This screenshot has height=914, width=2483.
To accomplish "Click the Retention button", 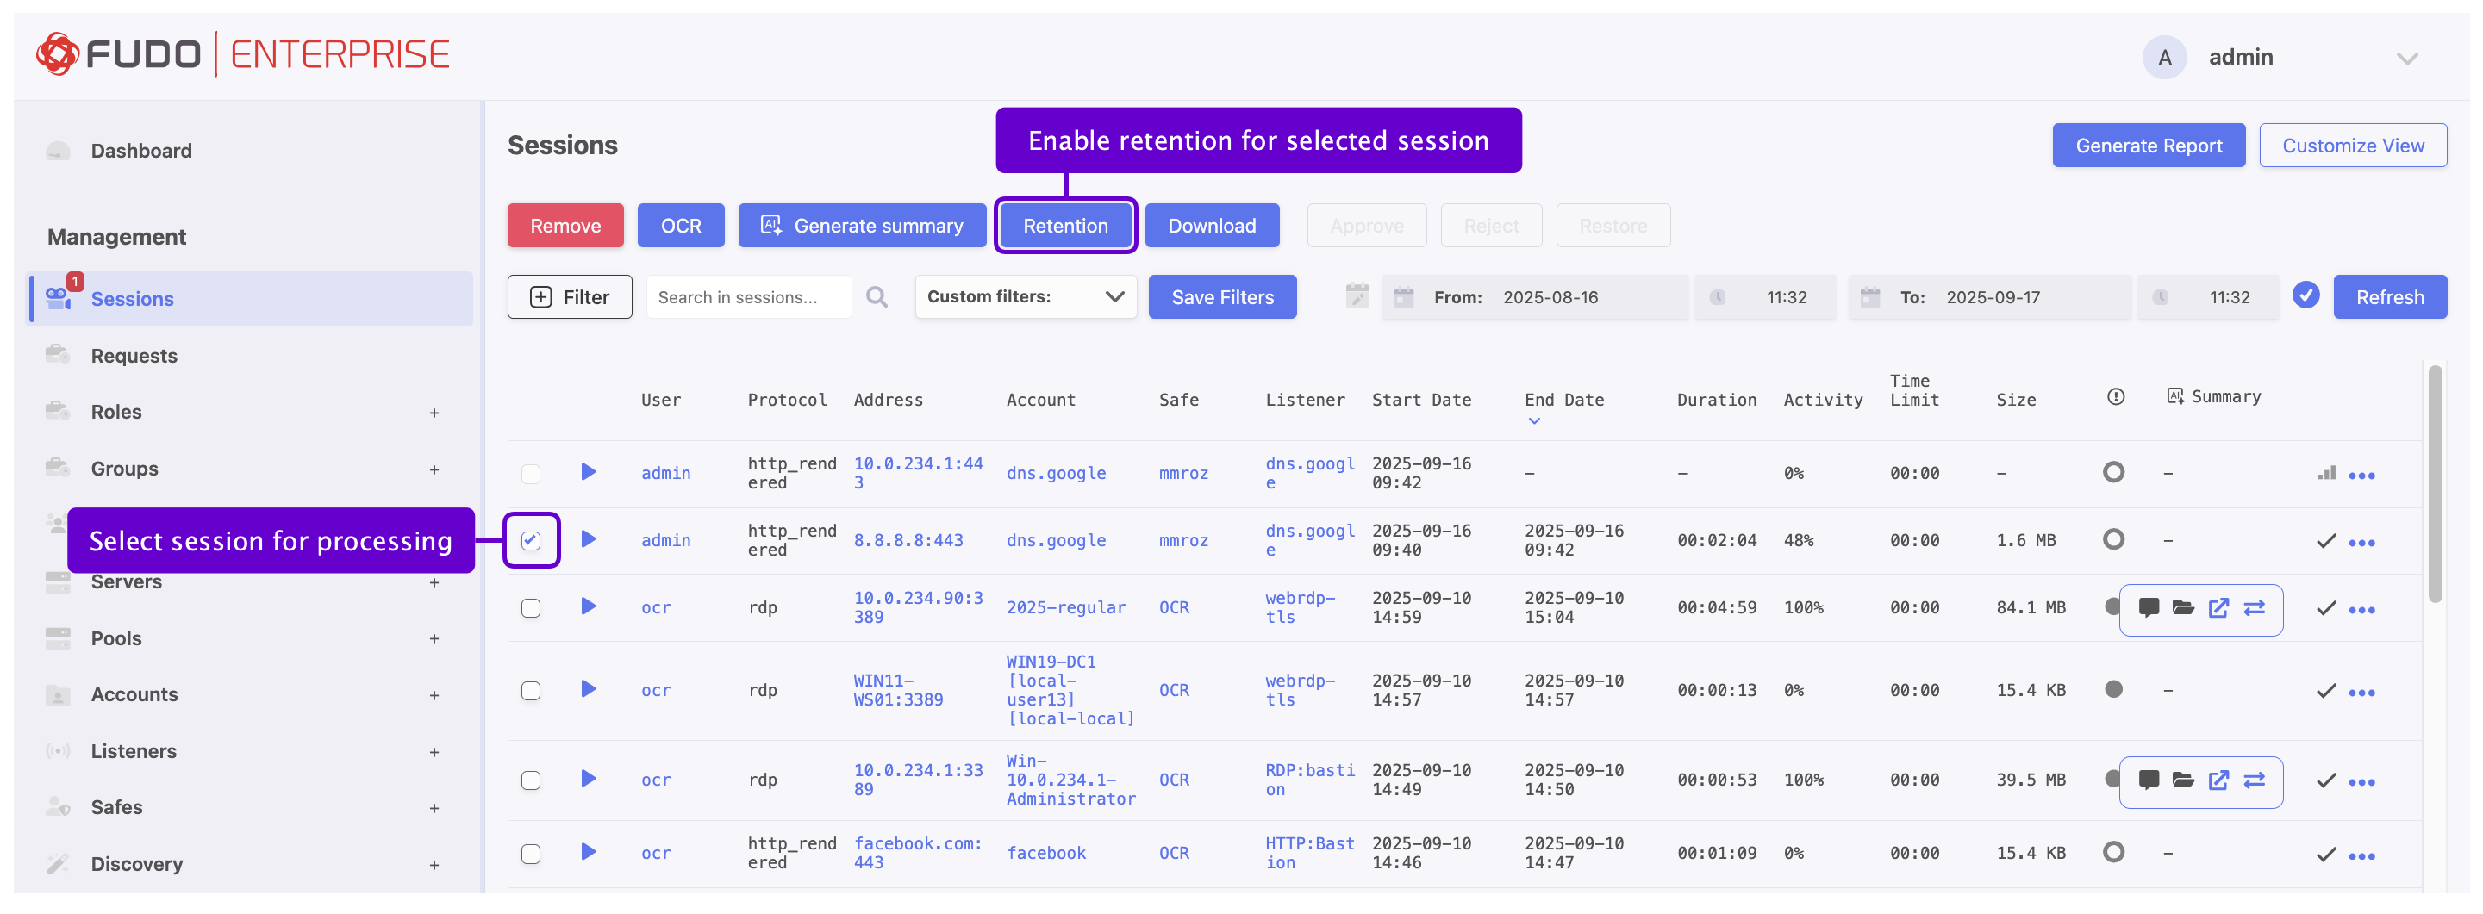I will [x=1065, y=226].
